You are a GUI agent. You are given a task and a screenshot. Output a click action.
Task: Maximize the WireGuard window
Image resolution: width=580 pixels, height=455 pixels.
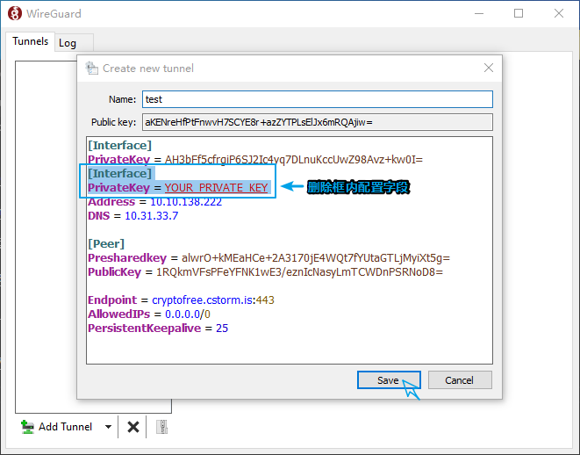(x=519, y=14)
